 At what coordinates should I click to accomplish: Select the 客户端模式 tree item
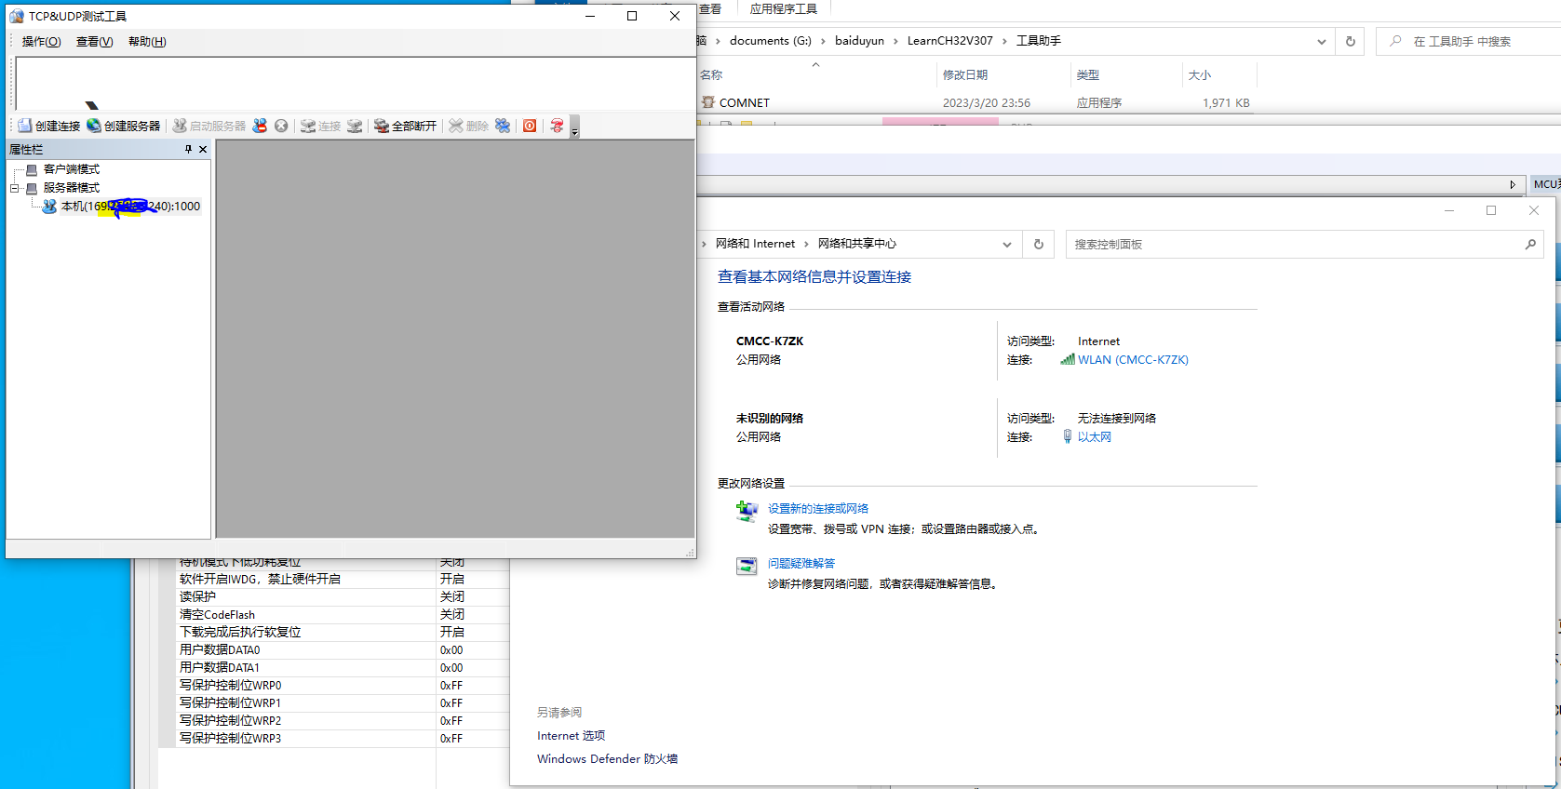(x=71, y=169)
